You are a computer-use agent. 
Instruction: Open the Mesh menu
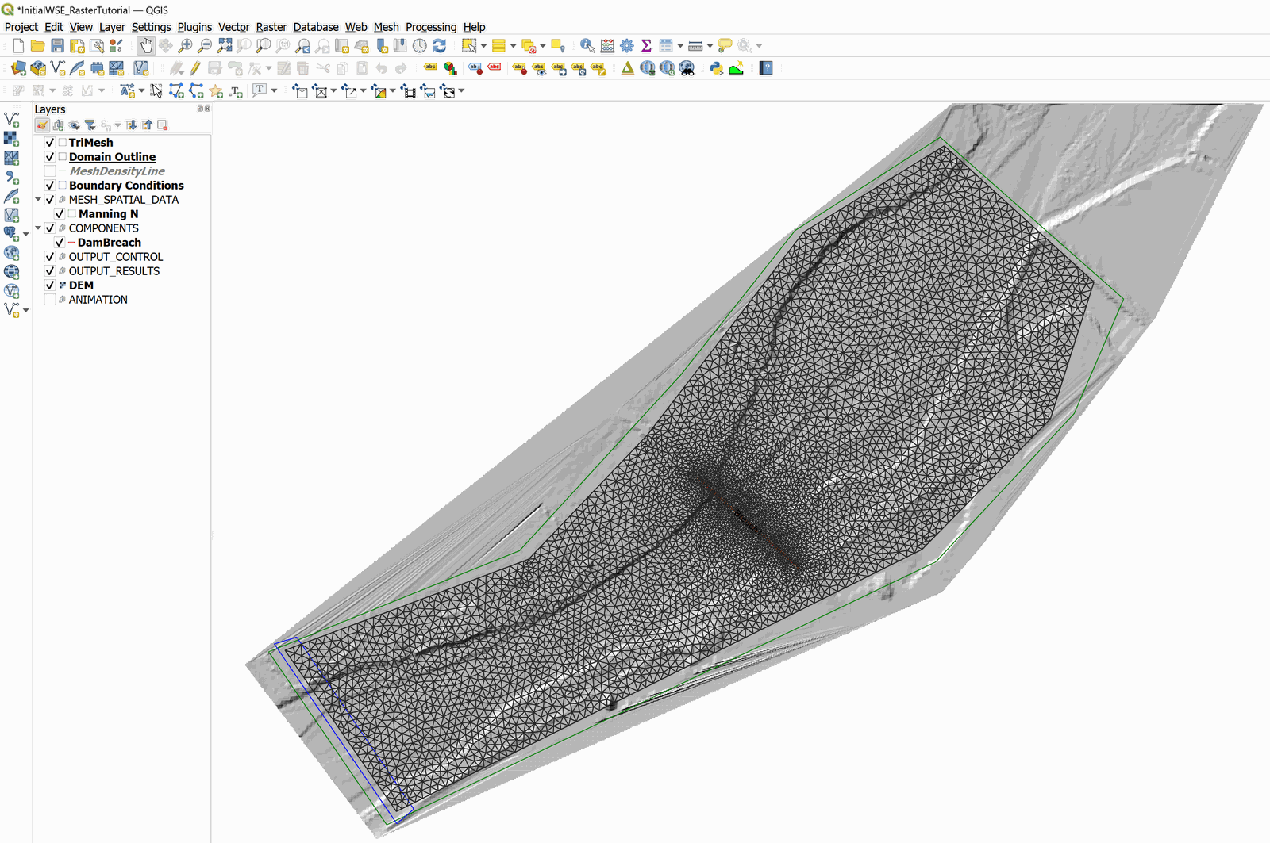pos(386,27)
